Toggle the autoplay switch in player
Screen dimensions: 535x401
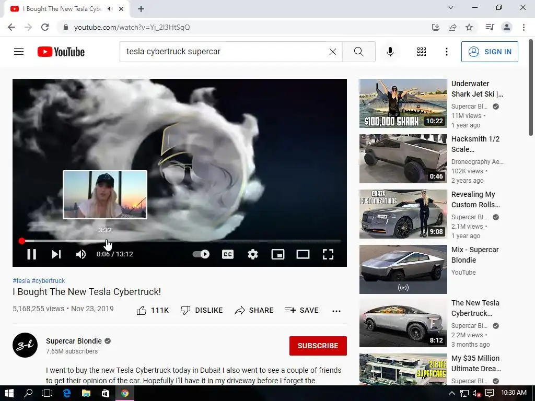pyautogui.click(x=201, y=254)
